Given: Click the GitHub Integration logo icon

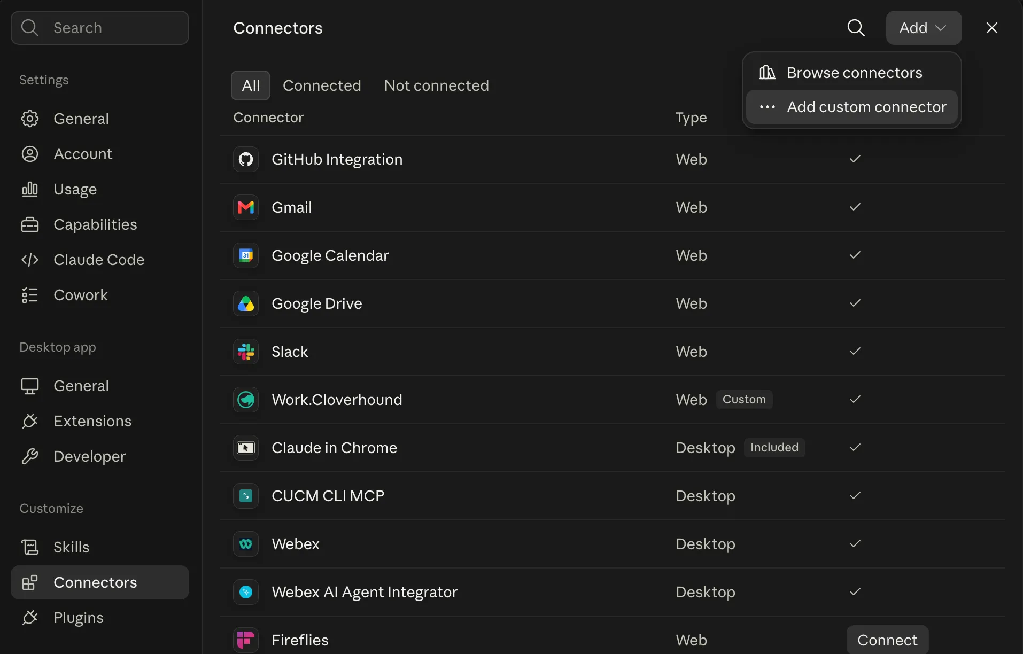Looking at the screenshot, I should point(246,159).
